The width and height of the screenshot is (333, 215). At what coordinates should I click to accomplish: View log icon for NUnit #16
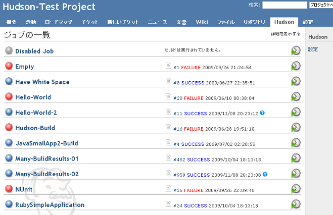click(168, 189)
